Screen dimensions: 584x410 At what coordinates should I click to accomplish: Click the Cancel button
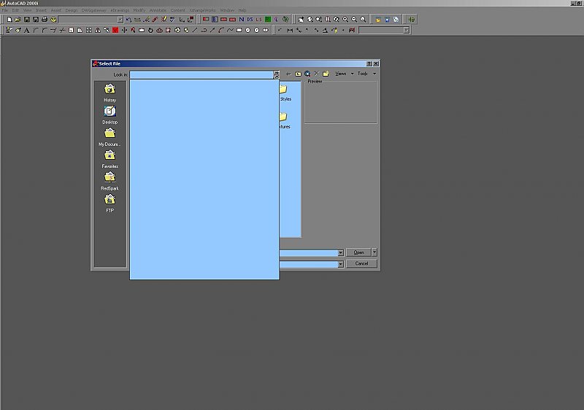[361, 263]
